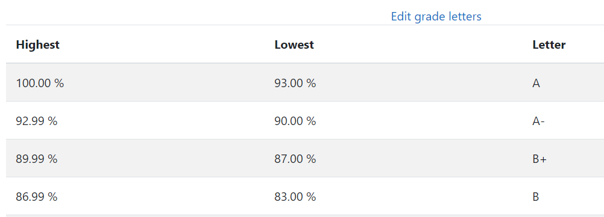Click the Highest column header
The image size is (604, 217).
point(38,44)
